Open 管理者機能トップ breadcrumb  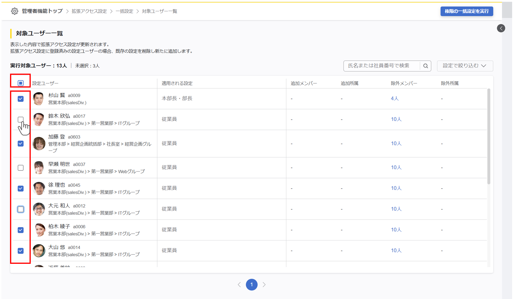coord(42,11)
